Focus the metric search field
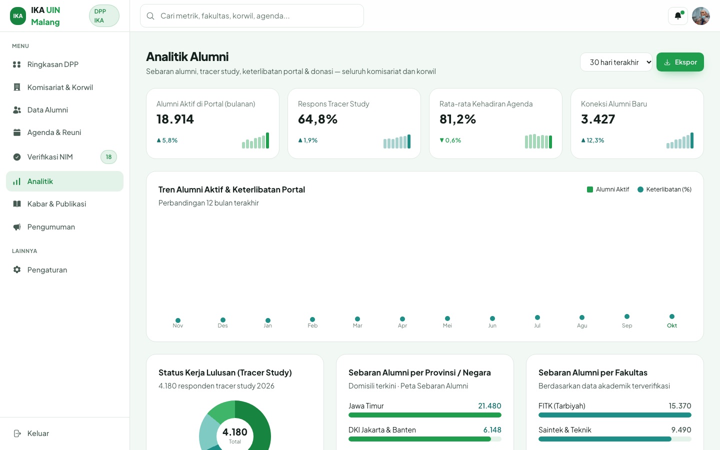Screen dimensions: 720x450 252,16
